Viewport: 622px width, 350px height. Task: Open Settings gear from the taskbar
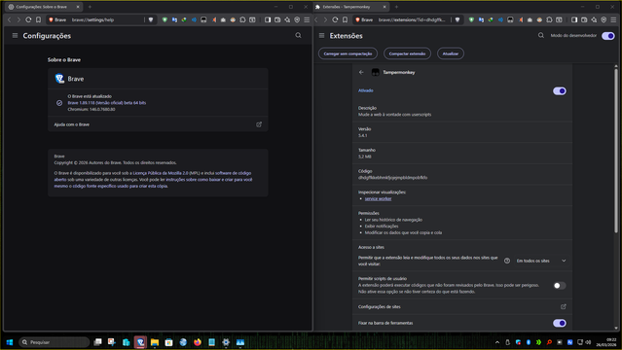click(226, 342)
